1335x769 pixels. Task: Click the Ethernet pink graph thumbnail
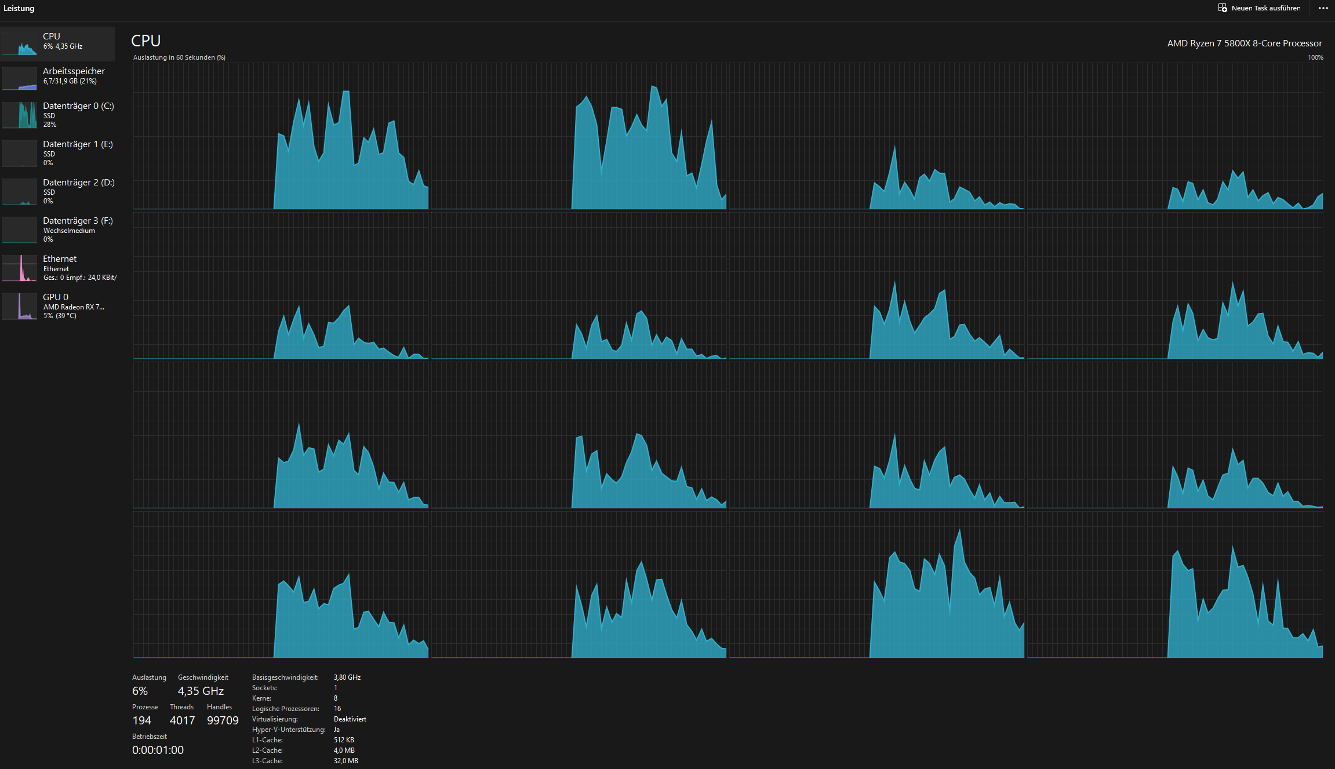tap(20, 268)
